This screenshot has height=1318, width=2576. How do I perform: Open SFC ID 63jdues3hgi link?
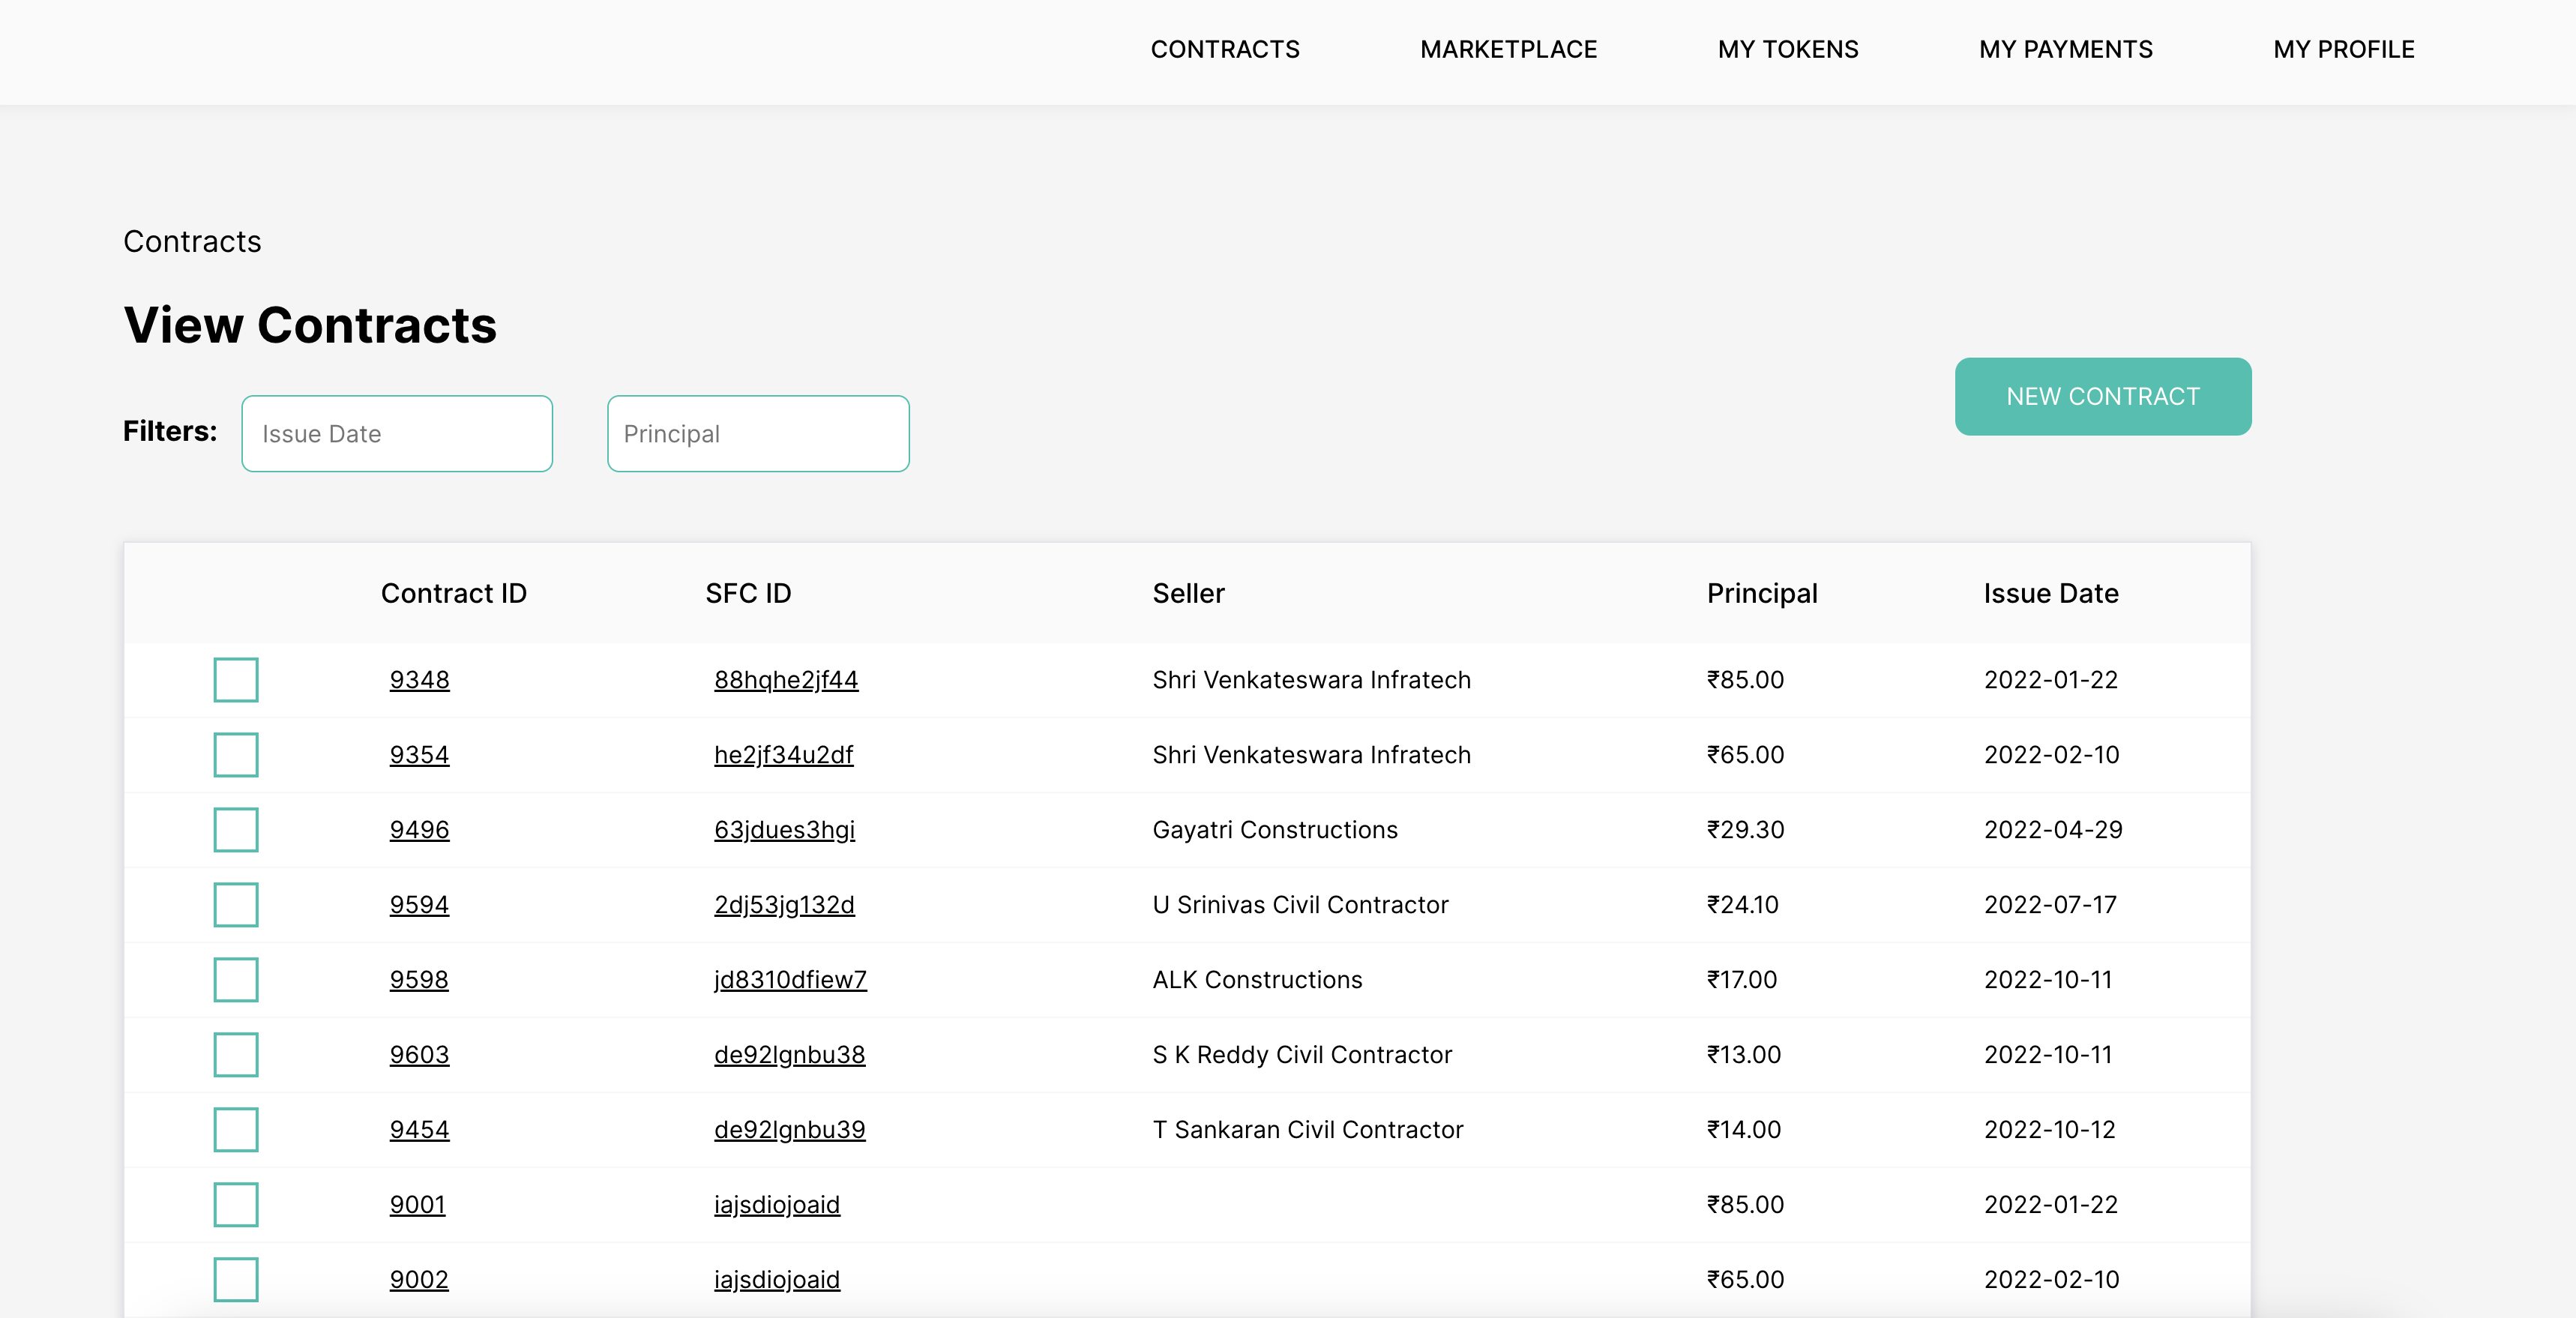784,829
